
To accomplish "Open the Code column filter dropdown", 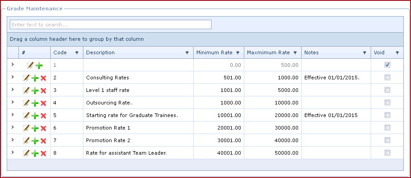I will pyautogui.click(x=77, y=53).
